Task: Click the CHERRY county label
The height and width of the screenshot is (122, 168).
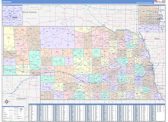Action: coord(57,37)
